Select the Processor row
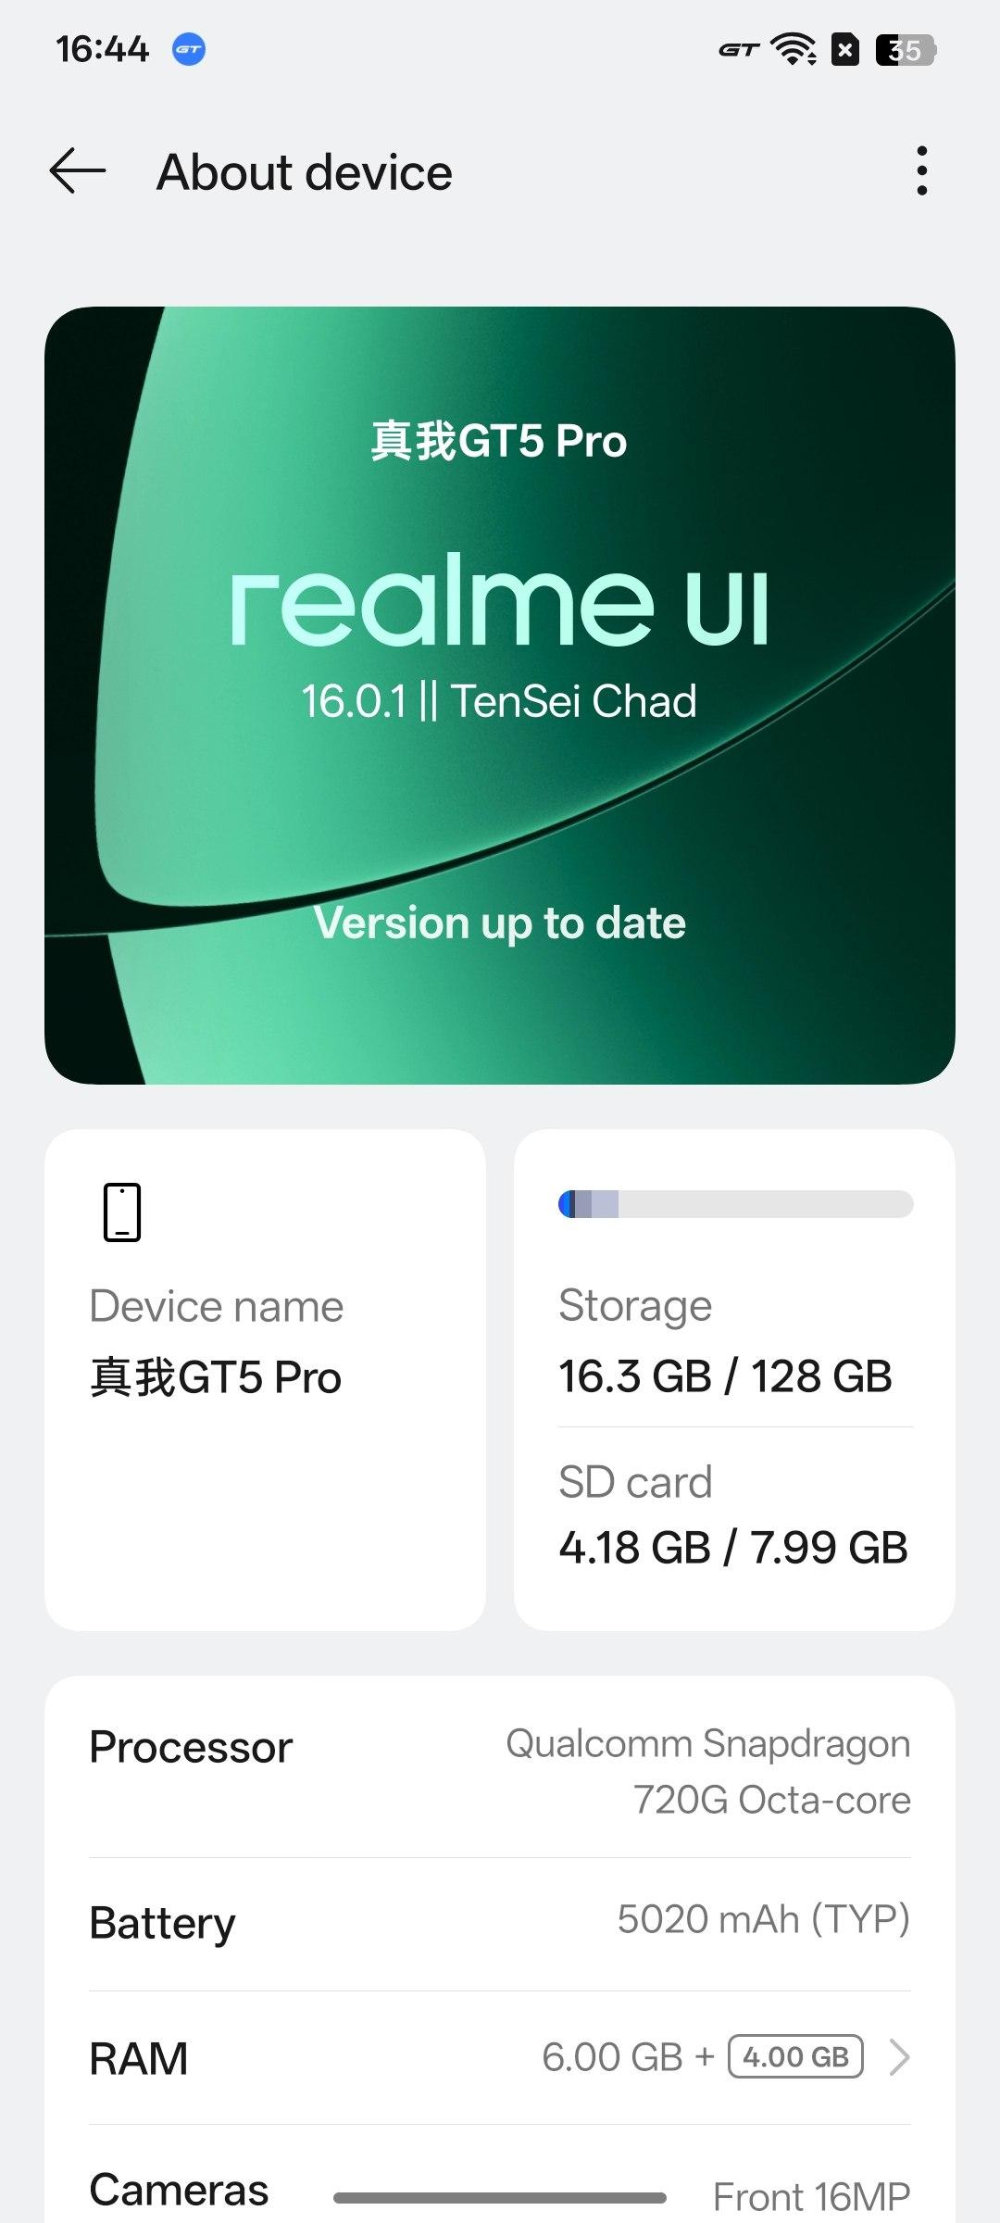Viewport: 1000px width, 2223px height. pyautogui.click(x=500, y=1771)
